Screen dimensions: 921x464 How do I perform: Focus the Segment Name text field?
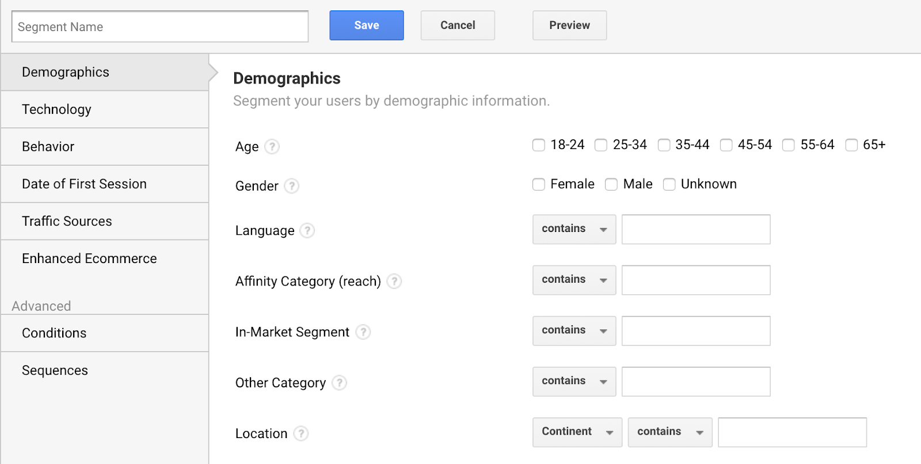[x=160, y=27]
